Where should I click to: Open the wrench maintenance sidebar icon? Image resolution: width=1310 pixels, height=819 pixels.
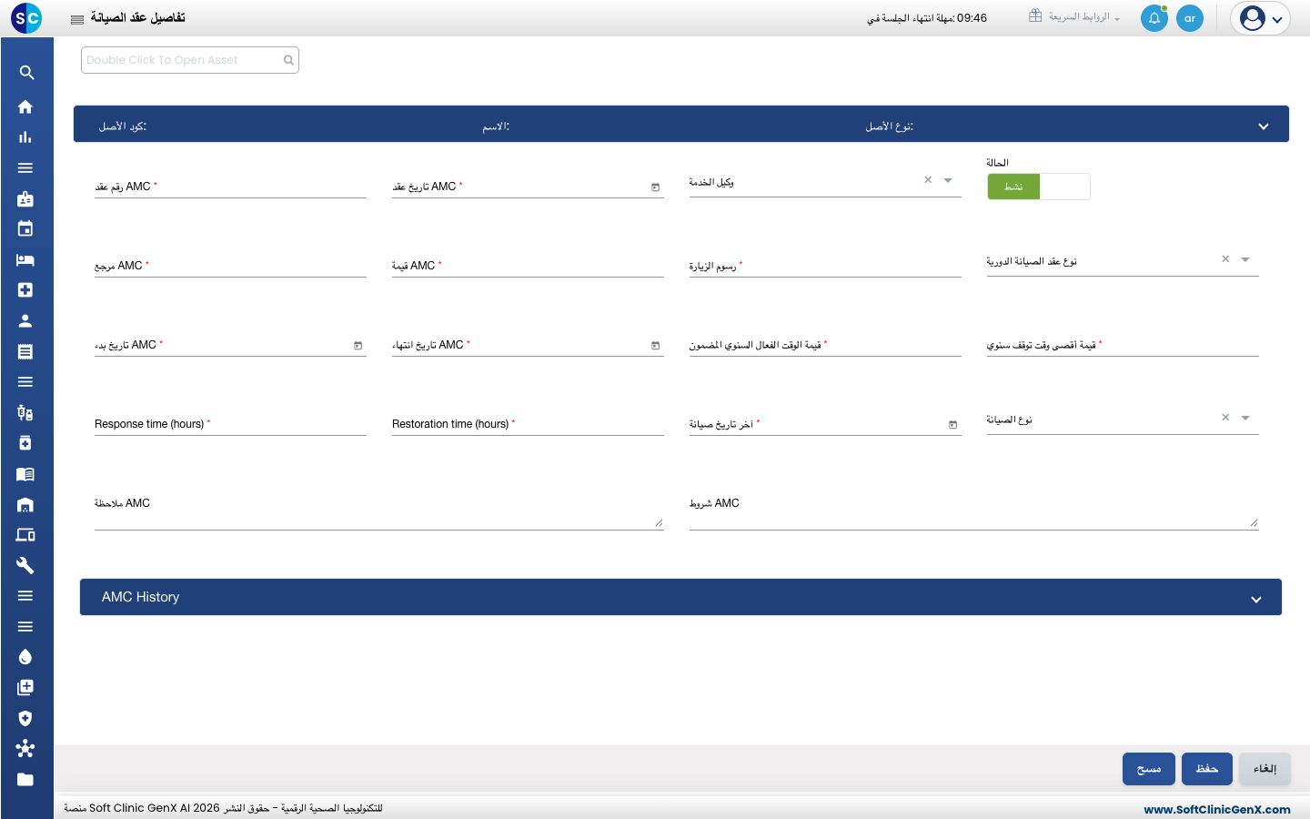coord(25,565)
